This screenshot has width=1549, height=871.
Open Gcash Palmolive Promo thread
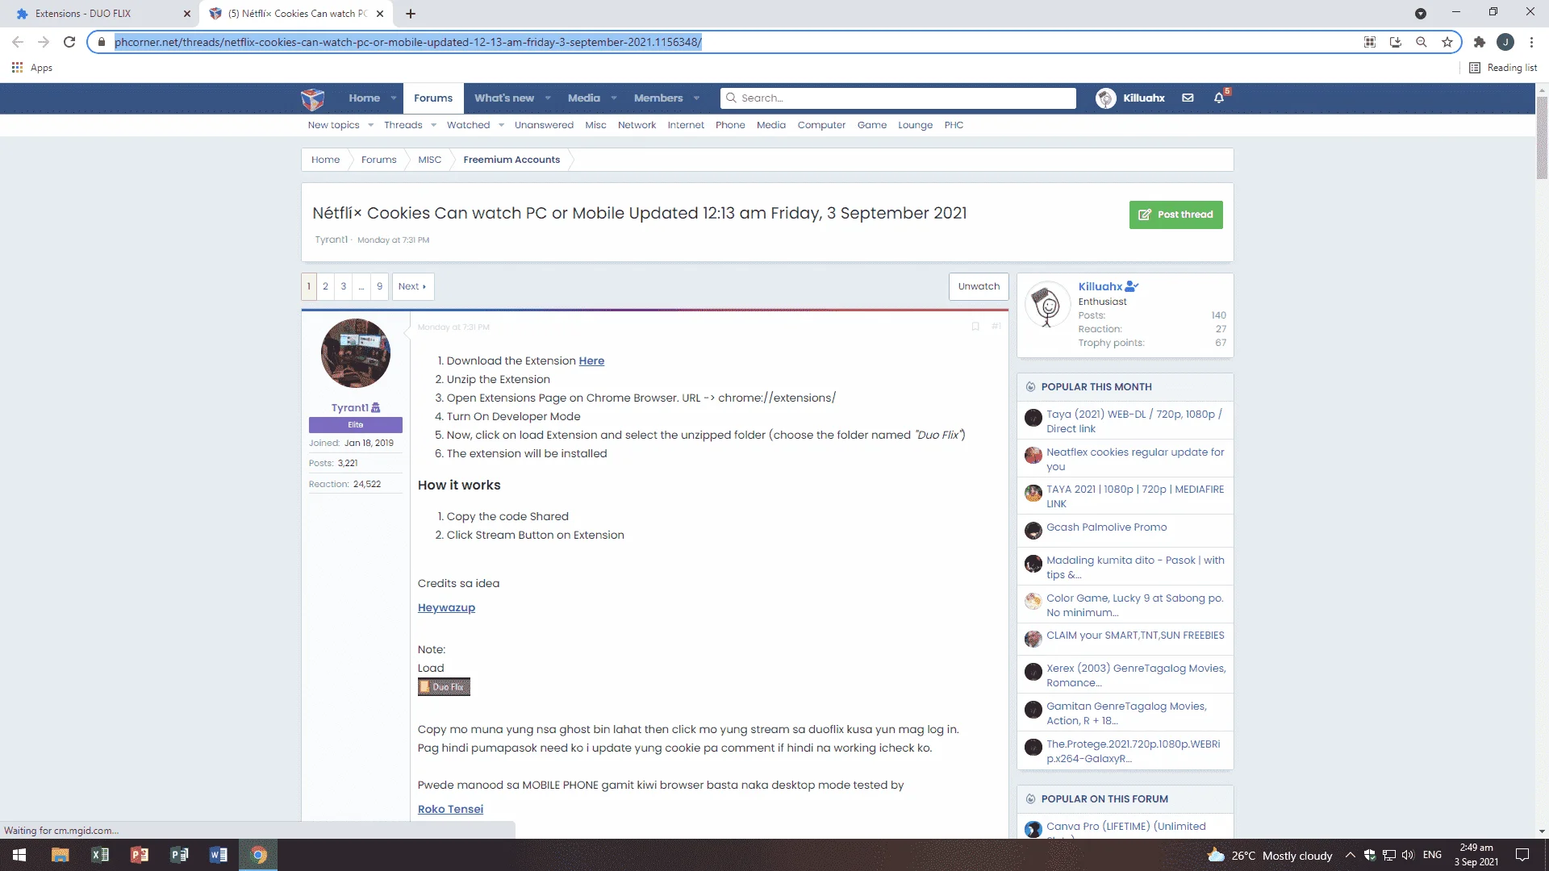coord(1106,527)
